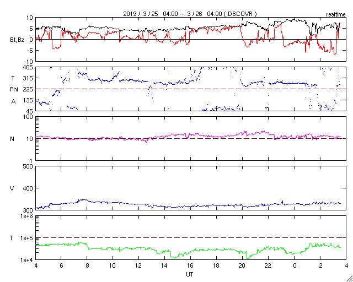Click the 'realtime' label above the plot
353x282 pixels.
336,15
